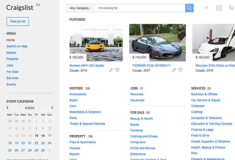Screen dimensions: 235x160
Task: Open Food & Drink services
Action: (200, 136)
